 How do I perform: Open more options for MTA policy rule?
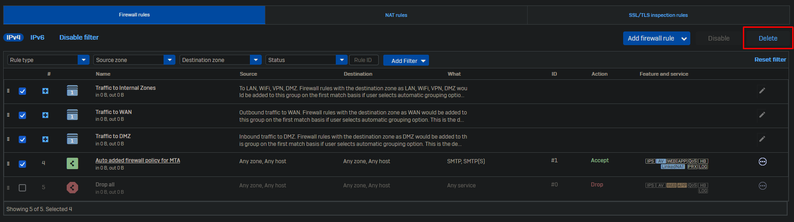click(x=762, y=162)
